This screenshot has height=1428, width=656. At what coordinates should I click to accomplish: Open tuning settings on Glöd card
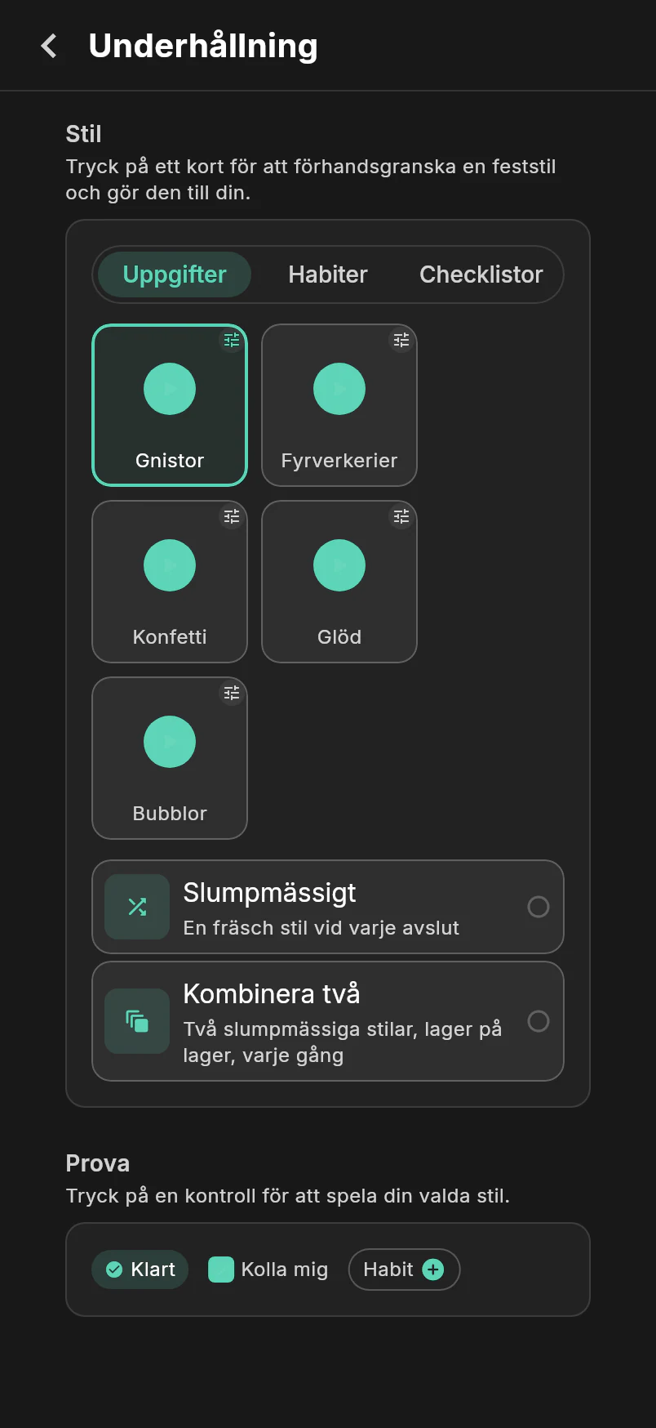click(401, 516)
